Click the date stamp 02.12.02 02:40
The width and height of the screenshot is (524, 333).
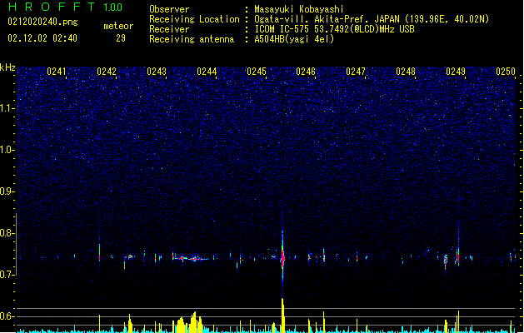pos(42,38)
